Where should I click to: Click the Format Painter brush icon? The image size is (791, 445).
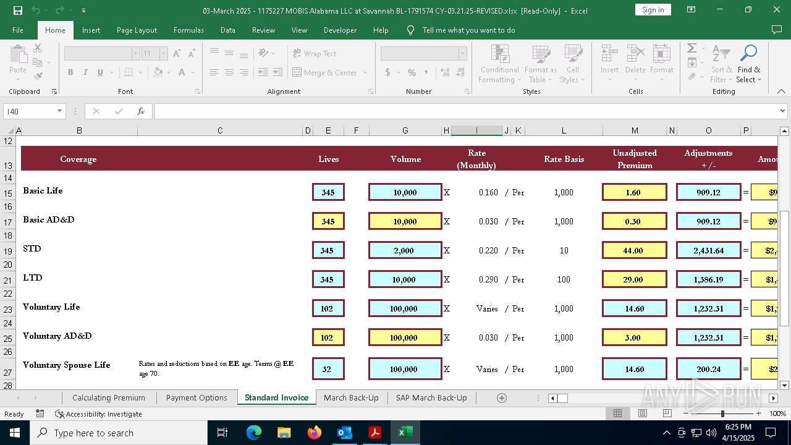coord(38,76)
